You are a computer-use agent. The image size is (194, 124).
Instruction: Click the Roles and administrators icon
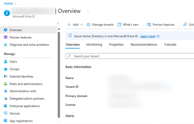[x=6, y=84]
